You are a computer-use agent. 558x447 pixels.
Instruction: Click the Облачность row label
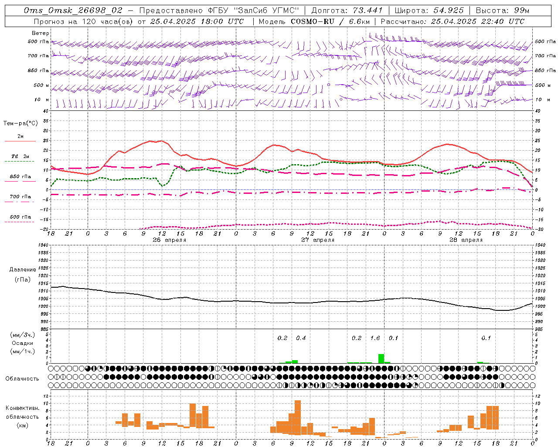coord(22,379)
